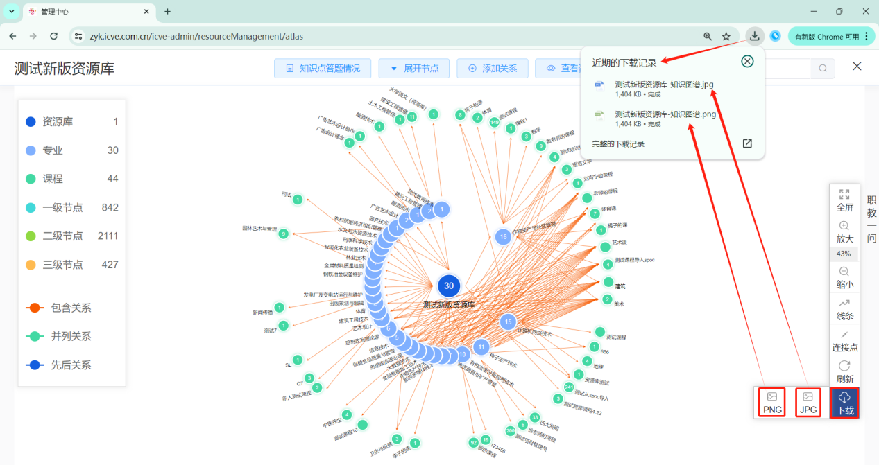The image size is (879, 465).
Task: Expand the center node 测试新版资源库 (30)
Action: (x=449, y=286)
